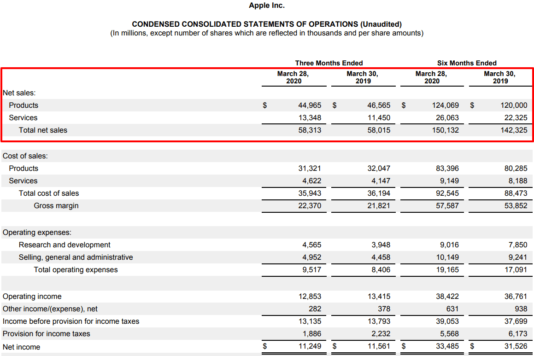Click Gross margin value 57,587

(447, 206)
